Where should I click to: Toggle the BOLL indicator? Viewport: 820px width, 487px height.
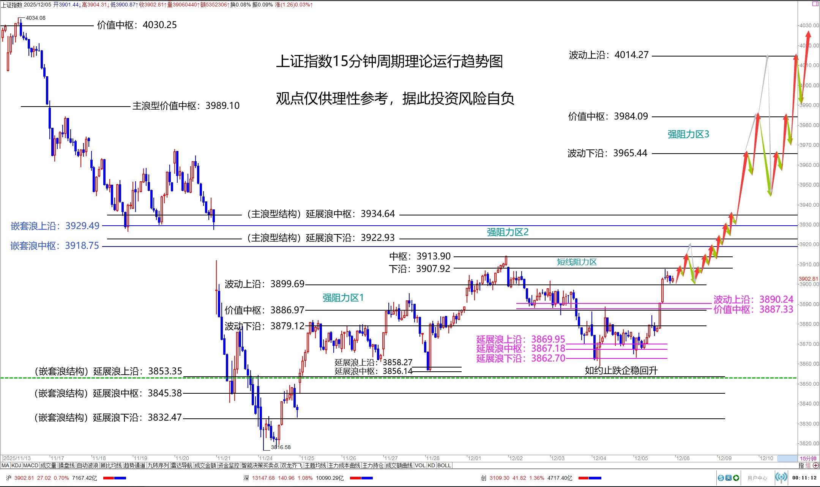(x=444, y=465)
